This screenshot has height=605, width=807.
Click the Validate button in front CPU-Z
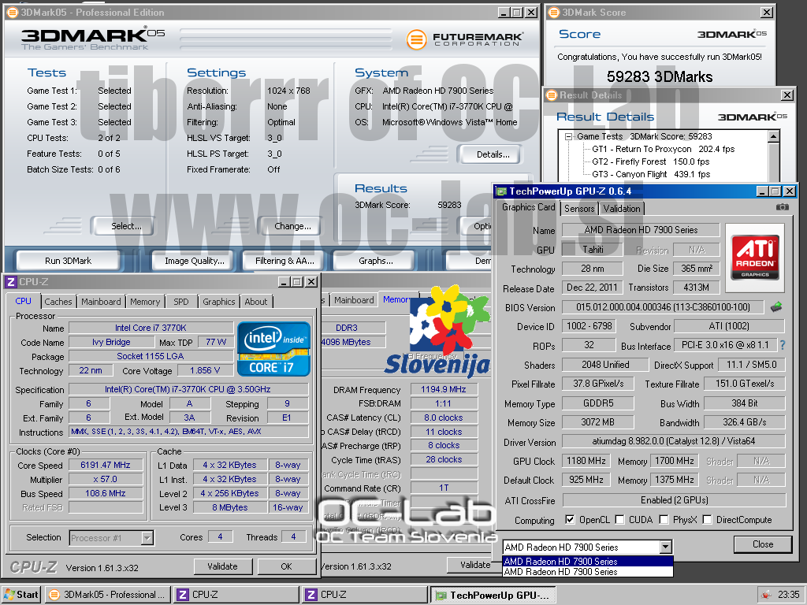point(223,566)
